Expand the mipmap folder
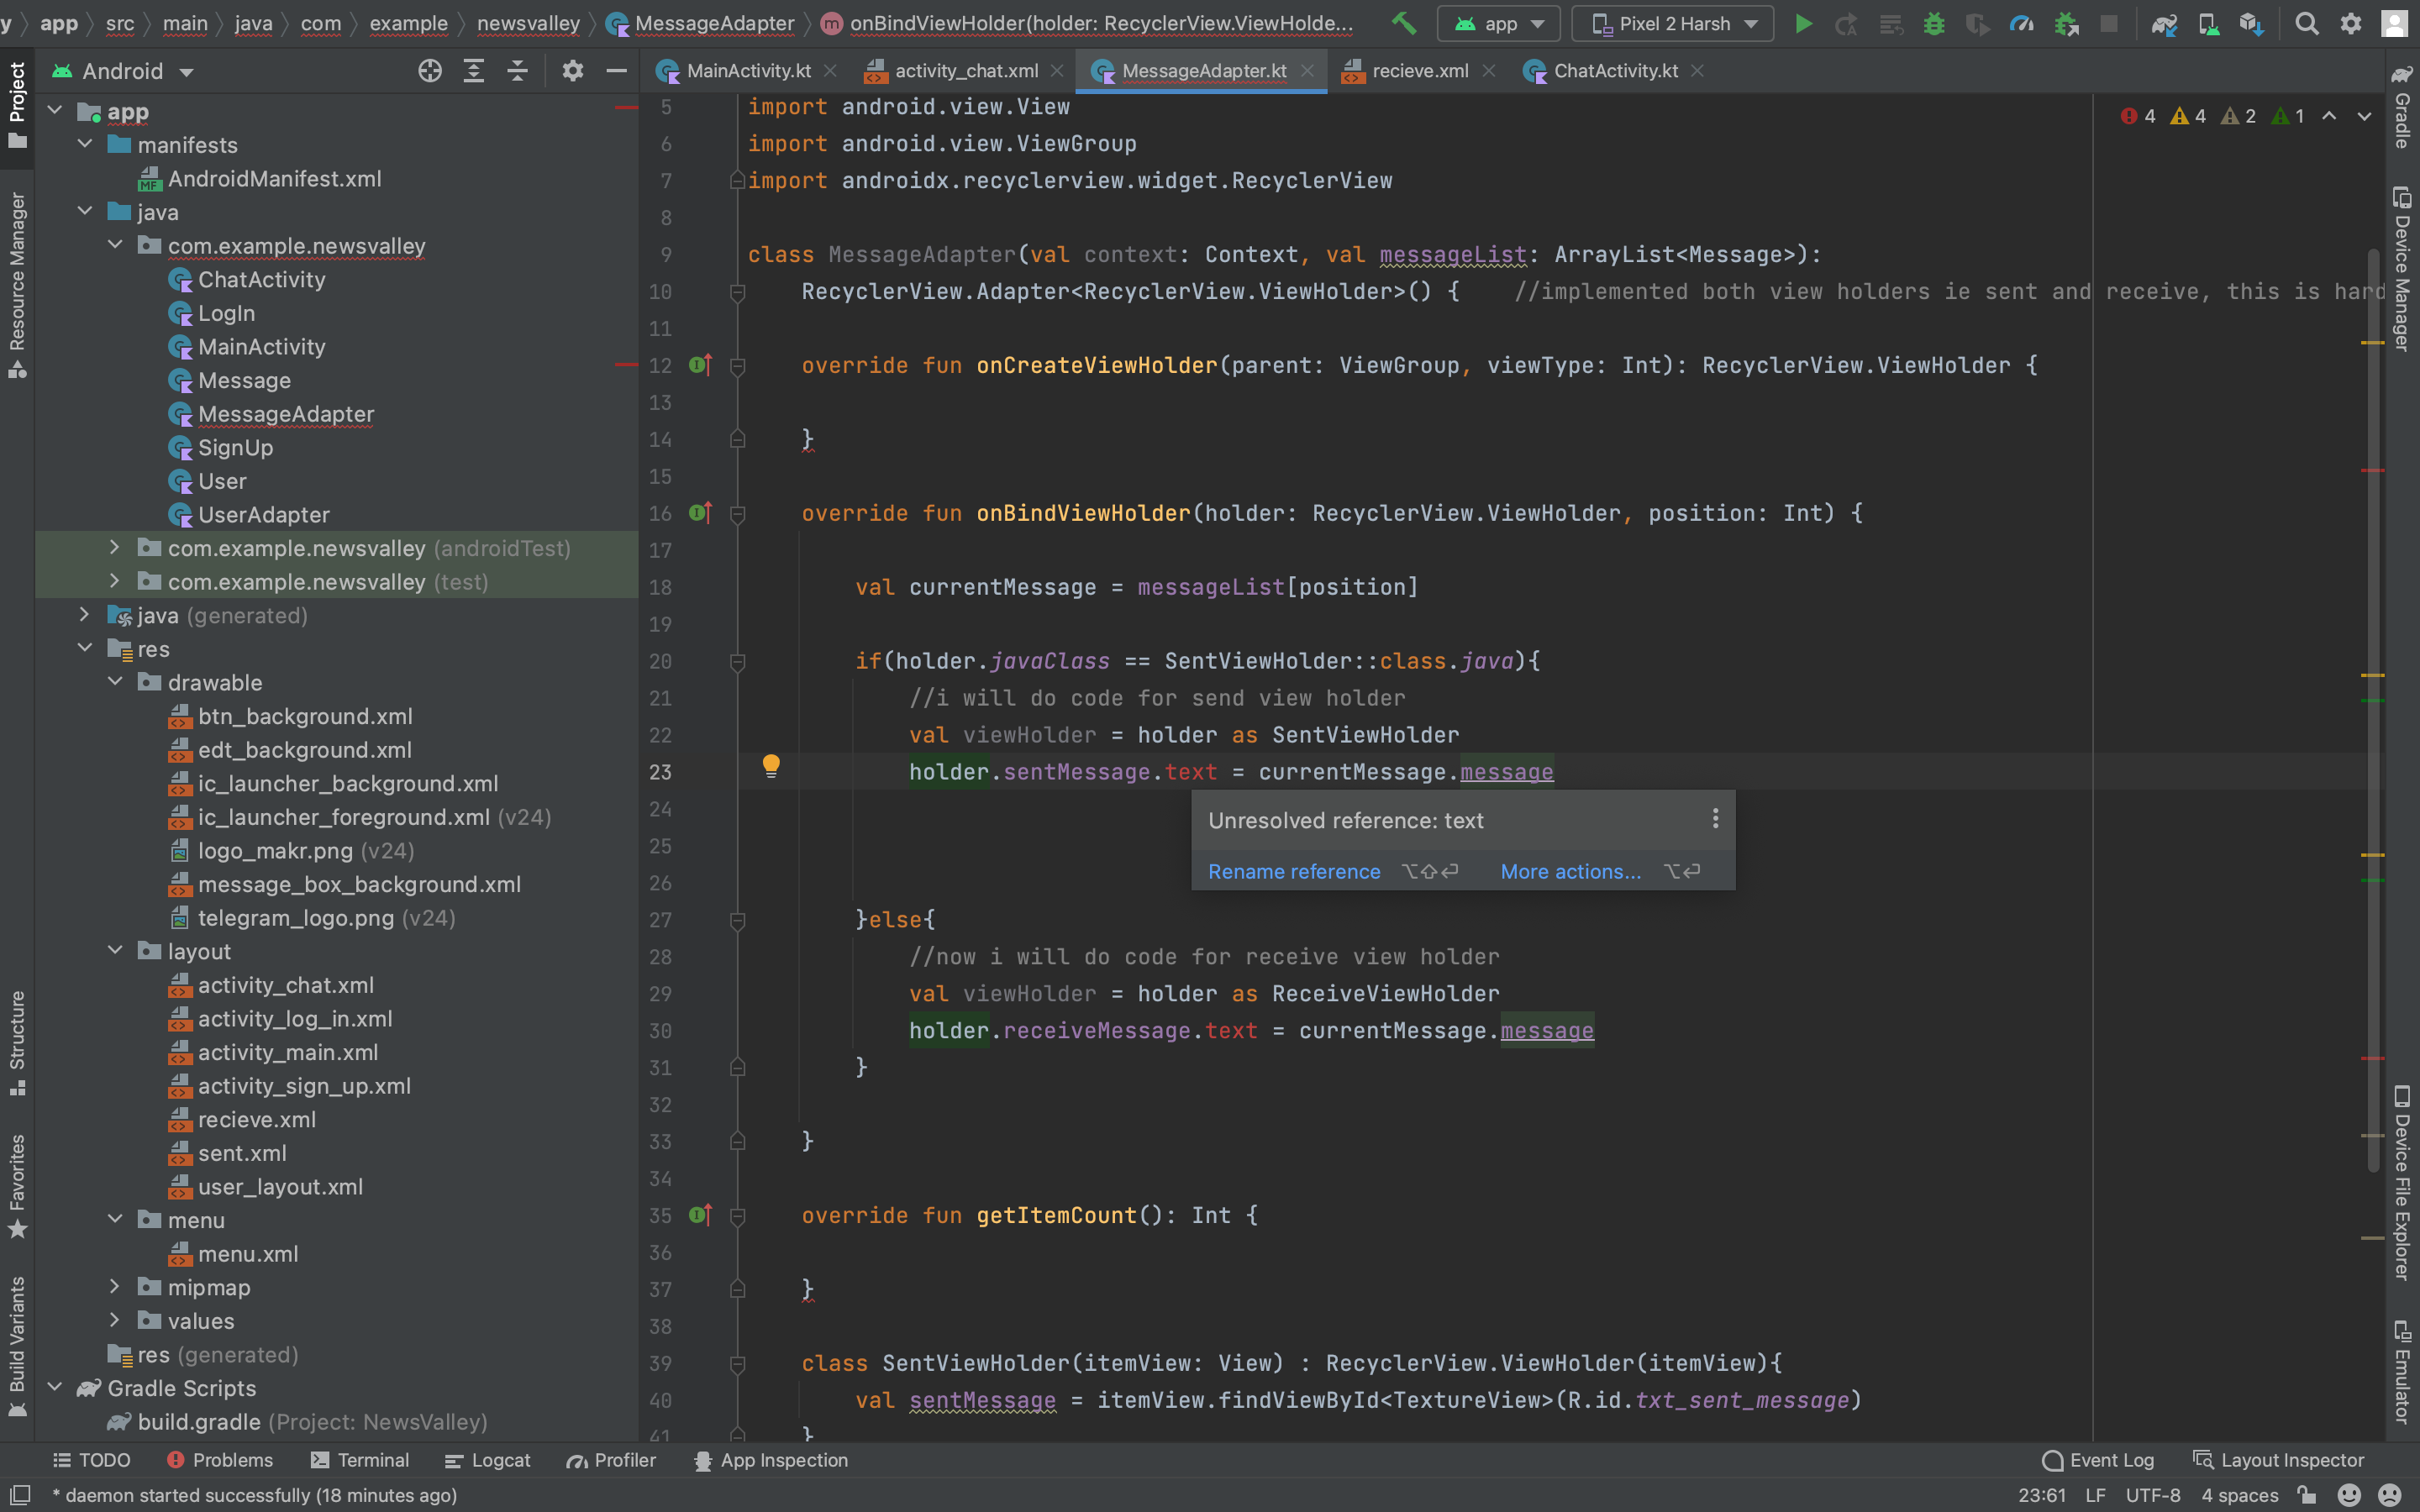Viewport: 2420px width, 1512px height. click(114, 1287)
